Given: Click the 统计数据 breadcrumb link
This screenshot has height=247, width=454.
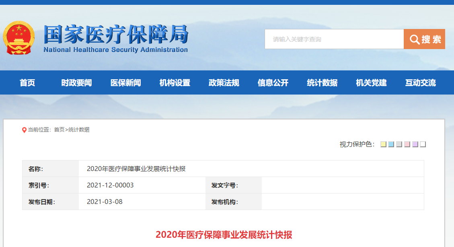Looking at the screenshot, I should click(79, 130).
